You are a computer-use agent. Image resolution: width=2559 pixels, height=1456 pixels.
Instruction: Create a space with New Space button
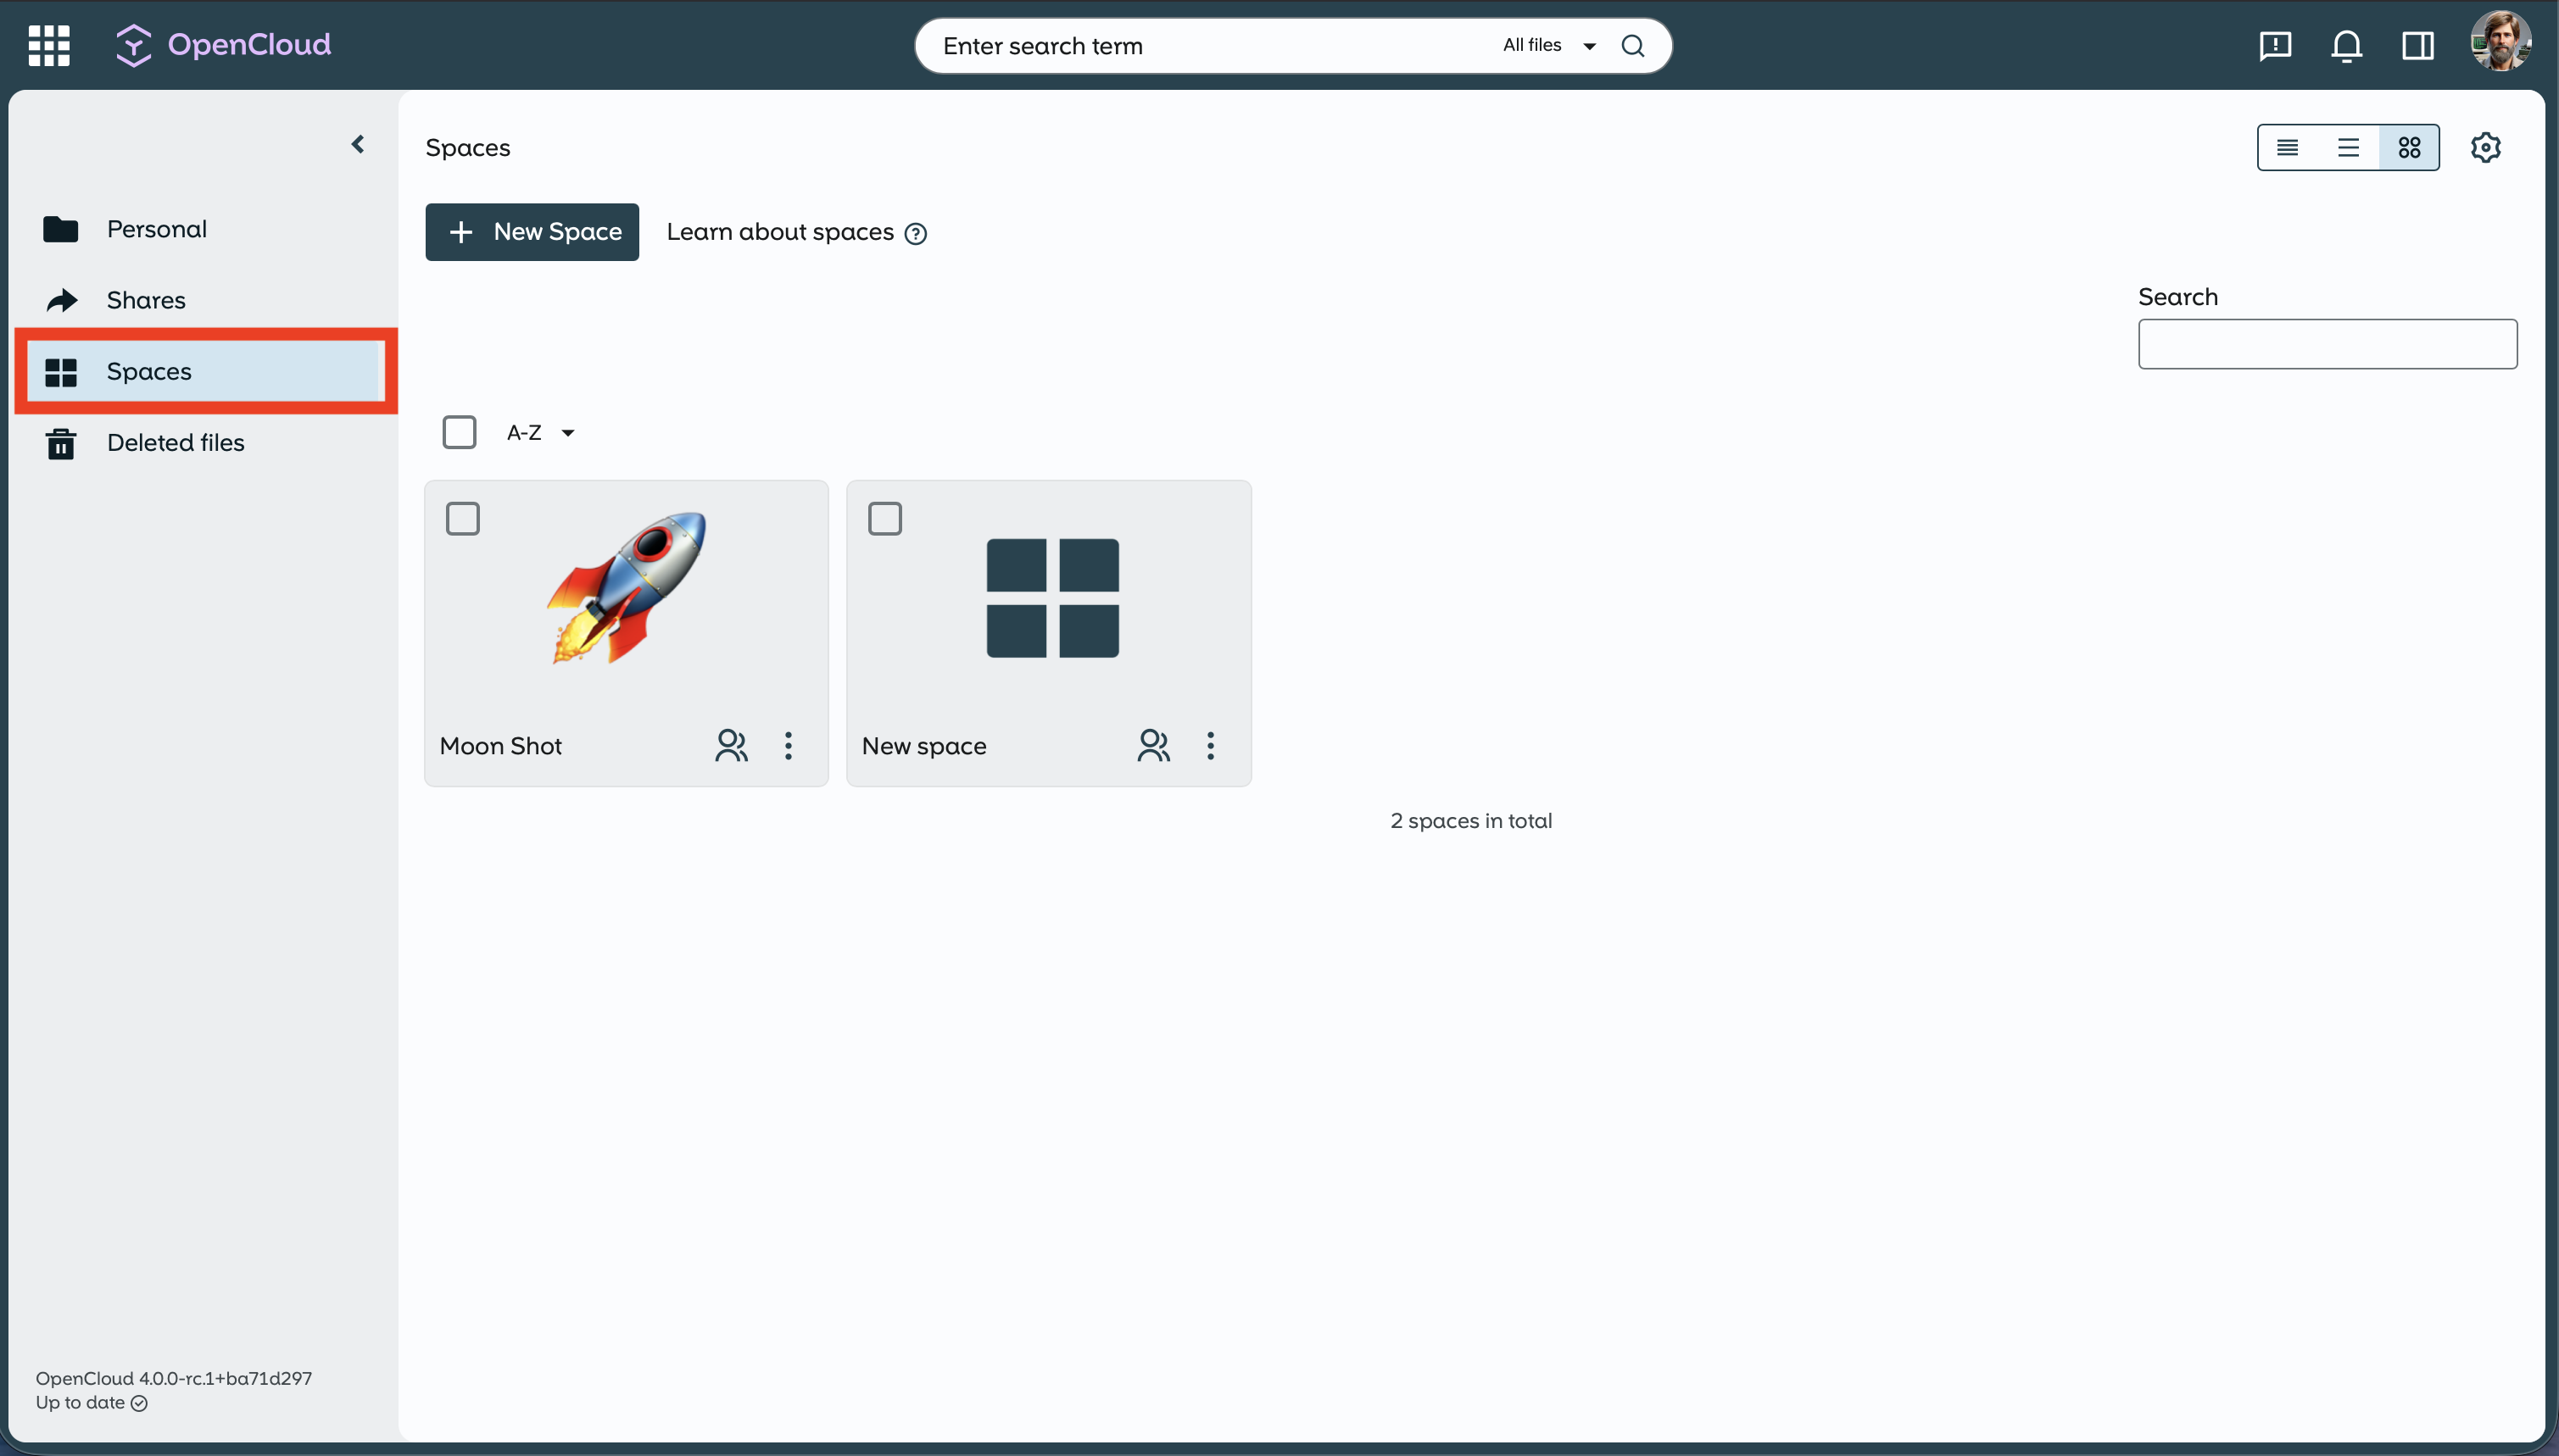click(531, 231)
